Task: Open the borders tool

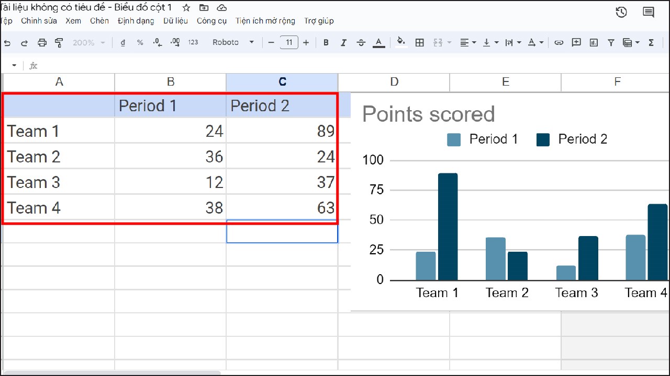Action: point(419,43)
